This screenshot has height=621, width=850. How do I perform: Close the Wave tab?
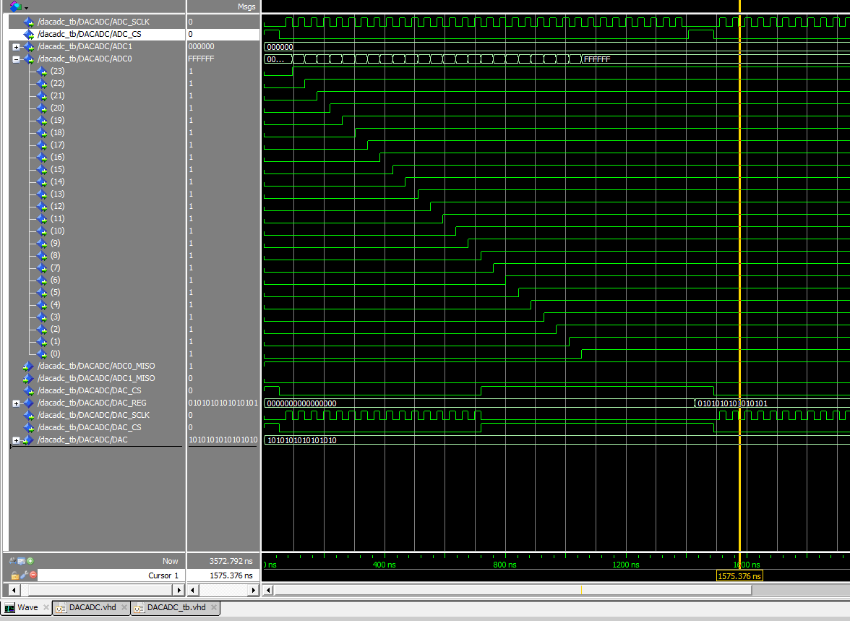click(x=46, y=607)
